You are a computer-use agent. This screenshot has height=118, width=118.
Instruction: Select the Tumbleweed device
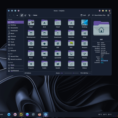click(16, 71)
